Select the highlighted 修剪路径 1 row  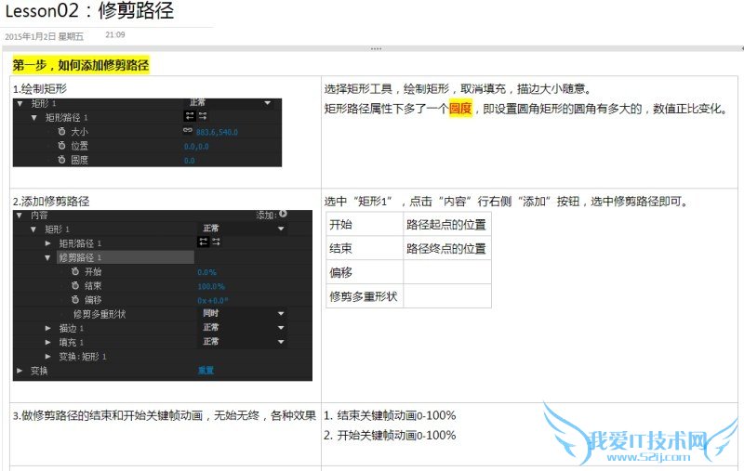pos(126,257)
